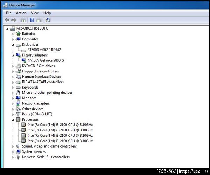
Task: Select the computer root node icon
Action: coord(13,28)
